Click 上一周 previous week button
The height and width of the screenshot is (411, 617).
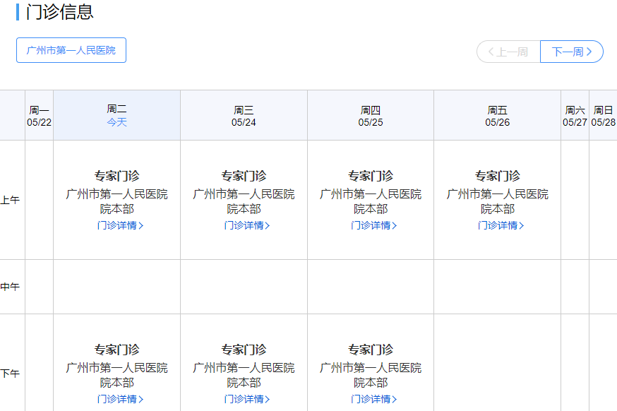508,52
